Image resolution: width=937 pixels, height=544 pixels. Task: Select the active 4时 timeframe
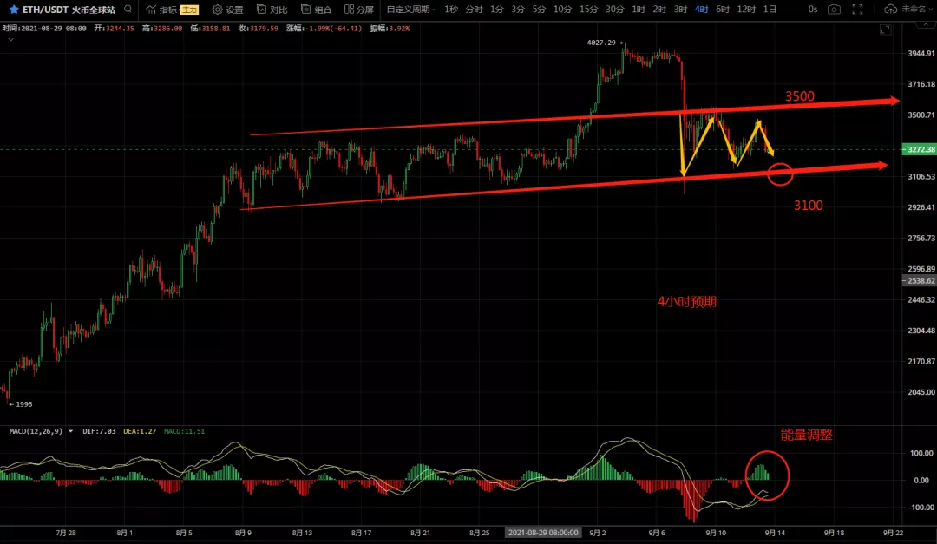(x=701, y=10)
